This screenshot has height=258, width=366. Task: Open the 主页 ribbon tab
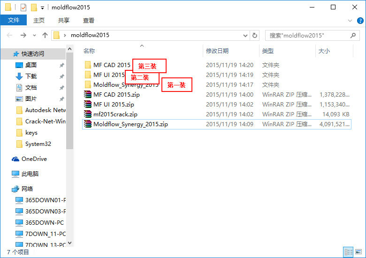[39, 21]
